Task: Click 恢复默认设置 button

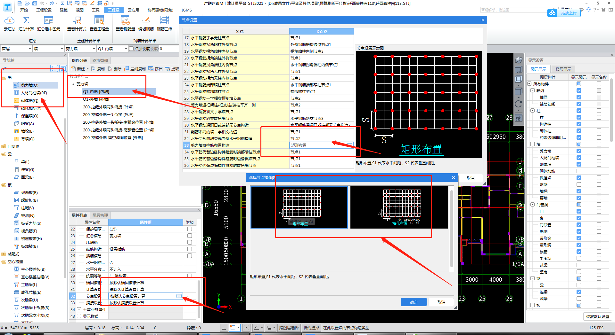Action: click(598, 316)
